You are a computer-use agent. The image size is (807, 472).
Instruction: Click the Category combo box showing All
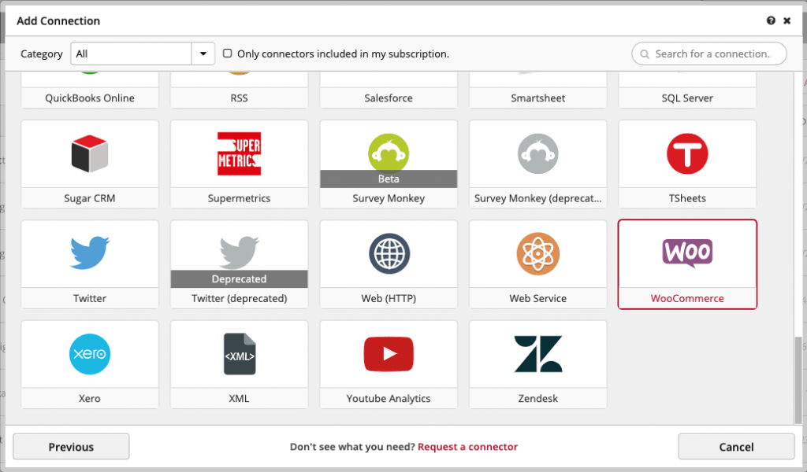click(143, 53)
